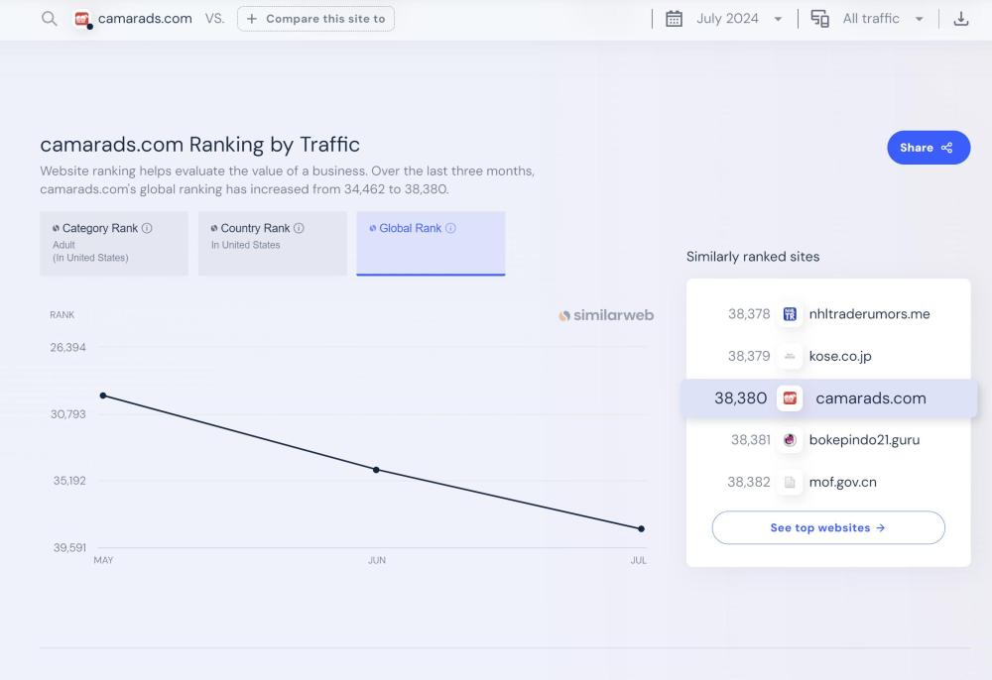Click the download icon in top bar
The image size is (992, 680).
(960, 19)
